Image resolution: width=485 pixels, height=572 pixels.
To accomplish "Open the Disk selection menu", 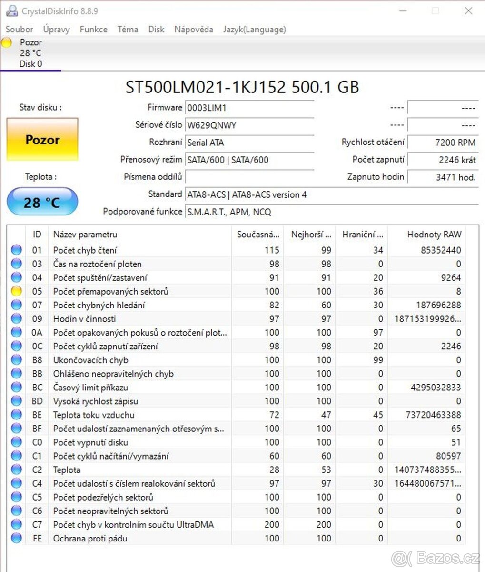I will 156,29.
